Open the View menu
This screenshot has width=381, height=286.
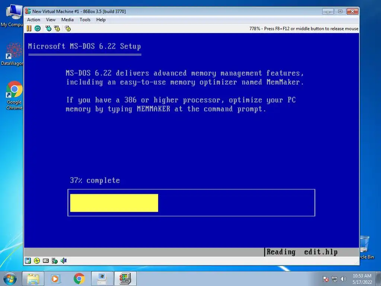click(51, 20)
